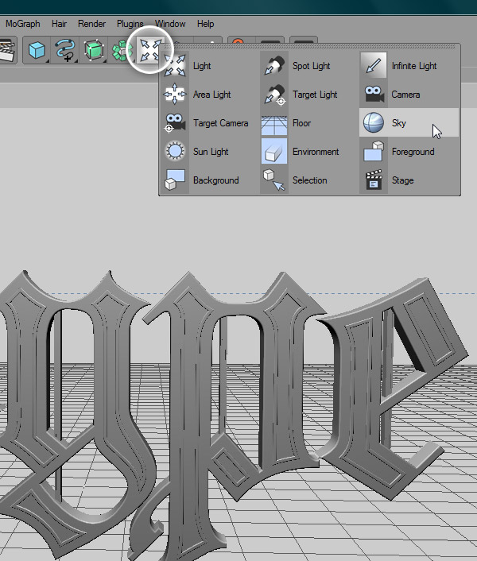477x561 pixels.
Task: Open the Hair menu
Action: [x=59, y=24]
